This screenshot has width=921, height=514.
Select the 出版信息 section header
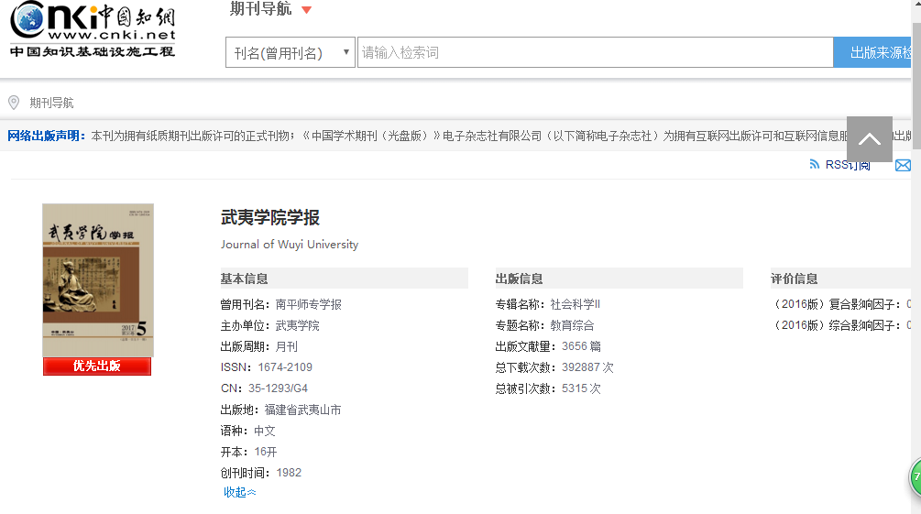click(520, 279)
